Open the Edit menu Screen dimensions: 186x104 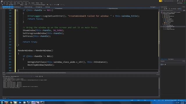(x=4, y=3)
